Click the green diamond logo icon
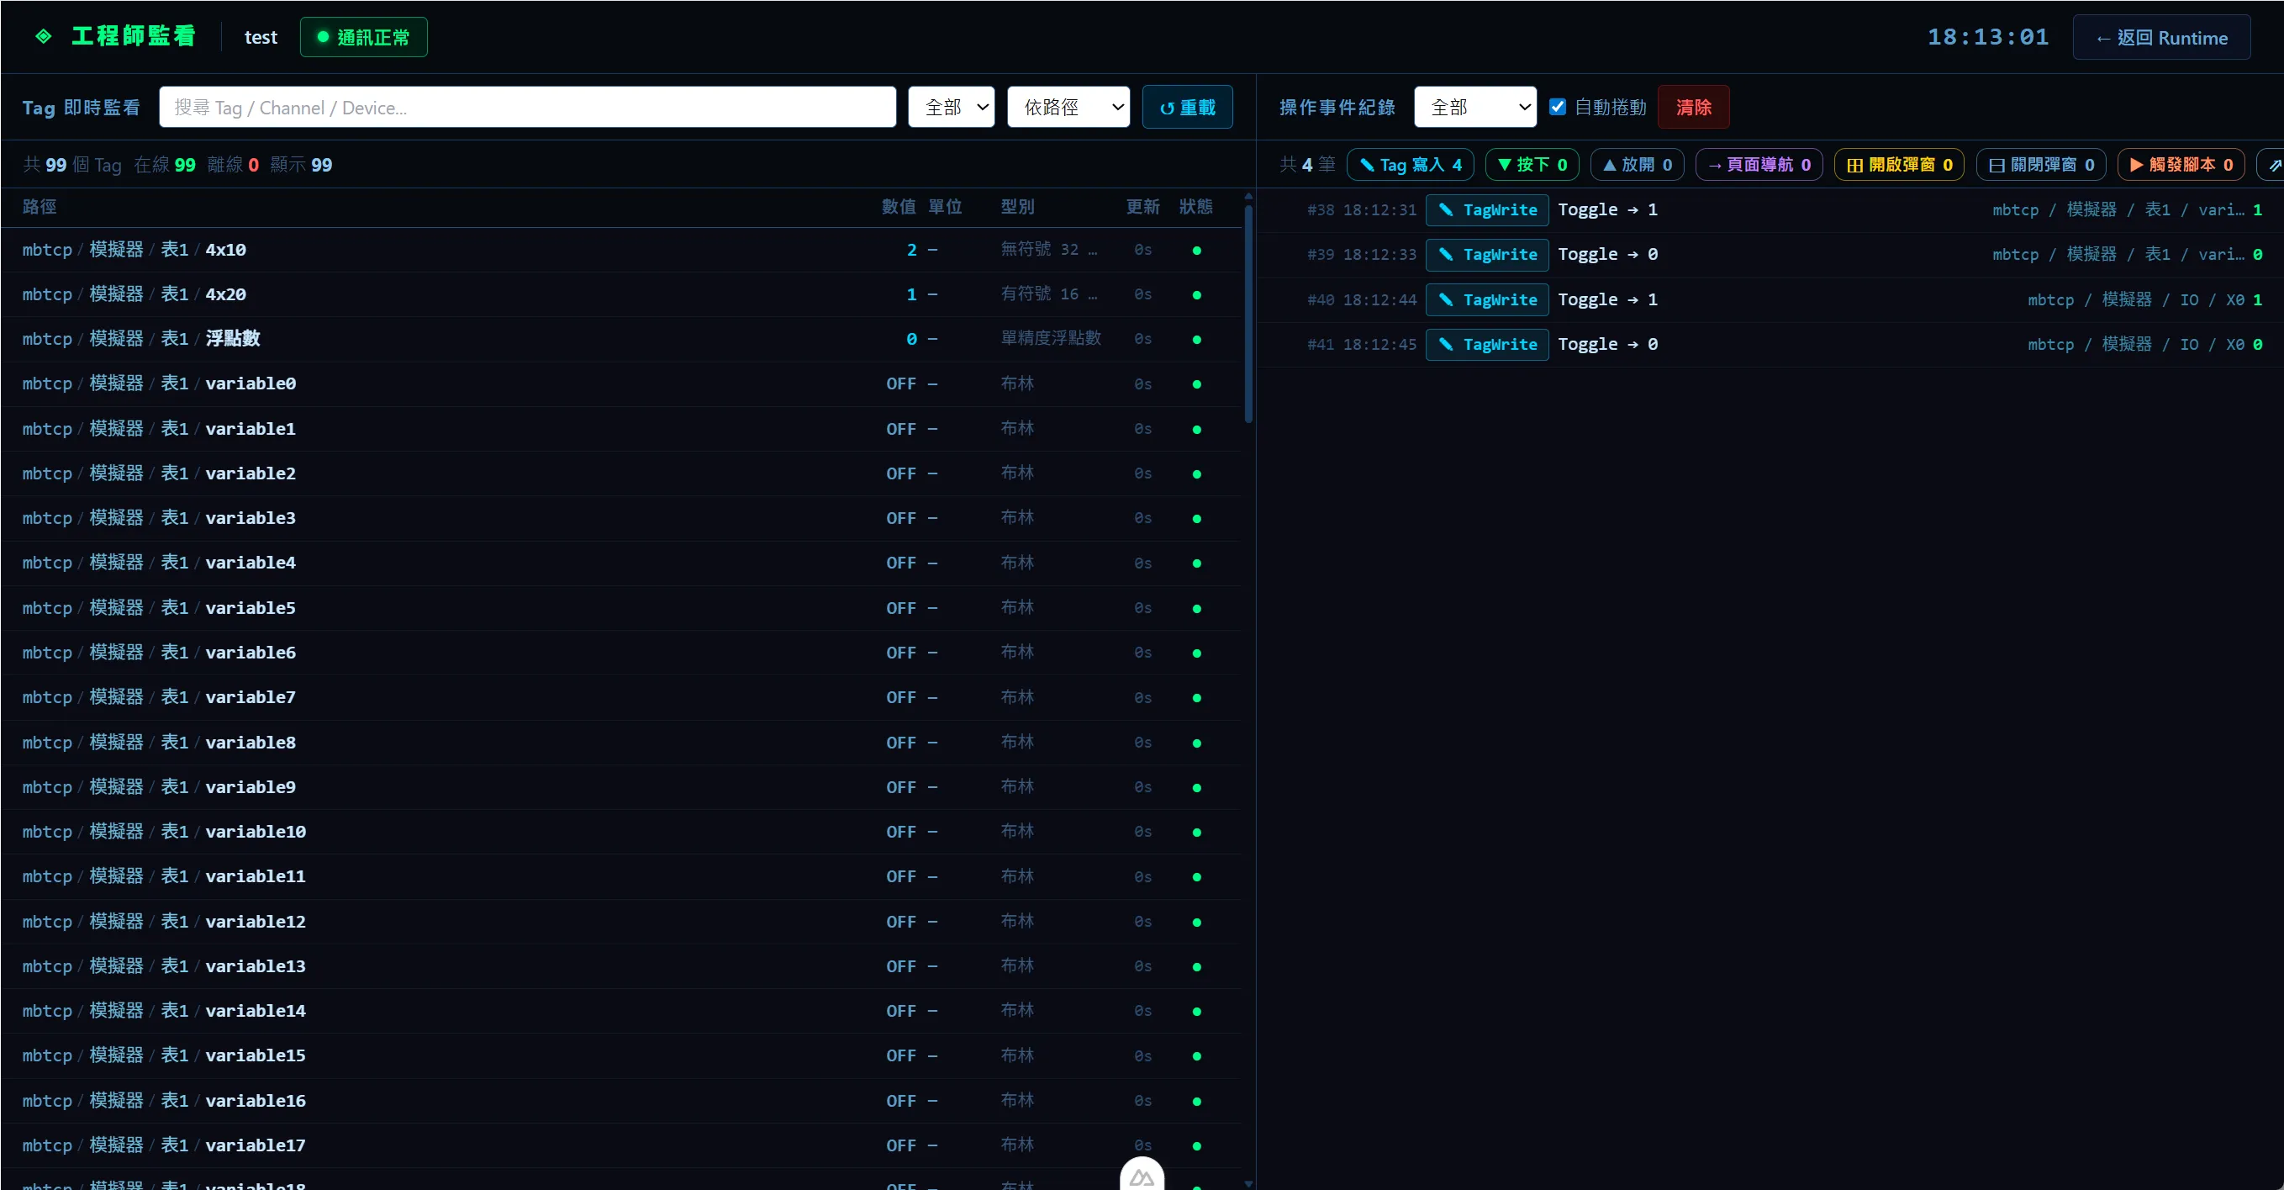 pos(44,36)
